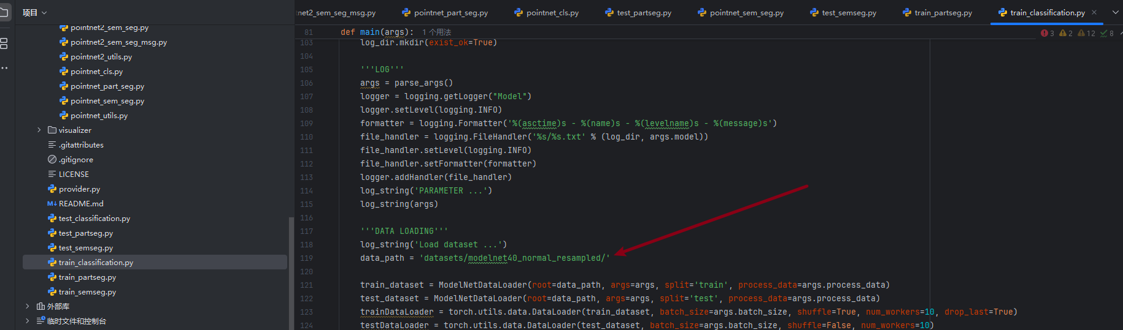Click Python icon of provider.py
Screen dimensions: 1123x330
pyautogui.click(x=52, y=189)
